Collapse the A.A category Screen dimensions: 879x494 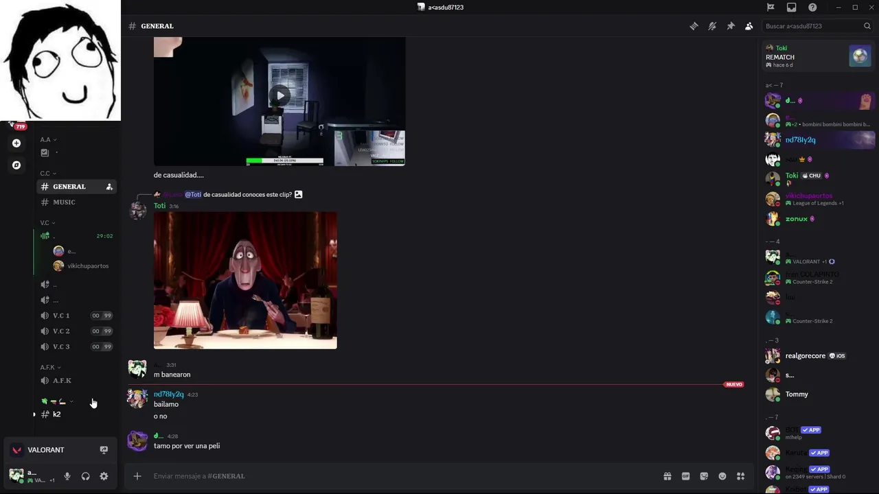coord(48,139)
